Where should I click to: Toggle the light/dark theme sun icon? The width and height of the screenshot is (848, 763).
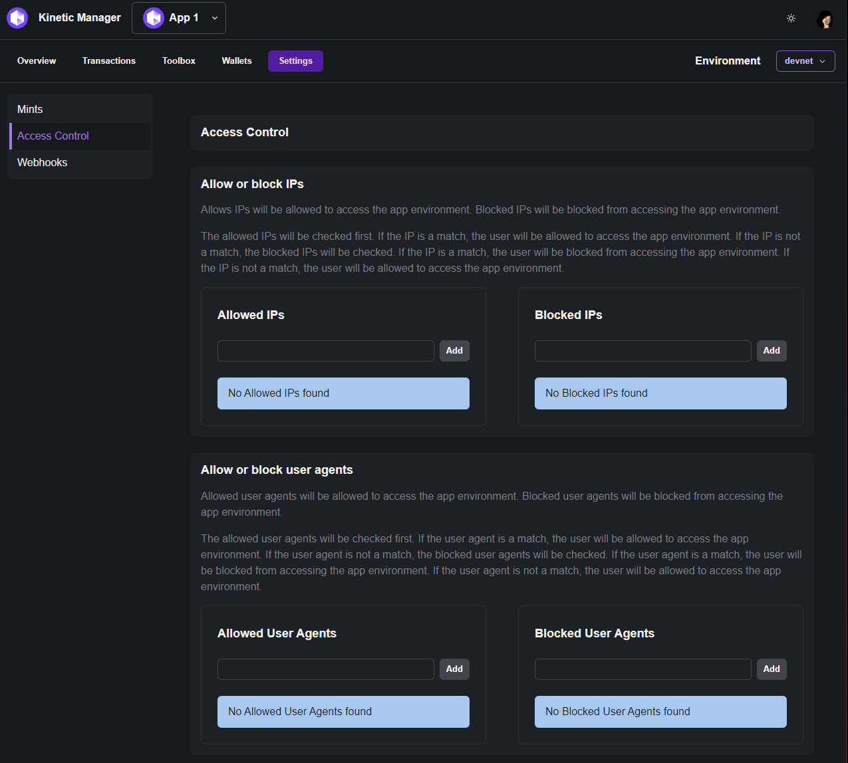click(x=791, y=19)
